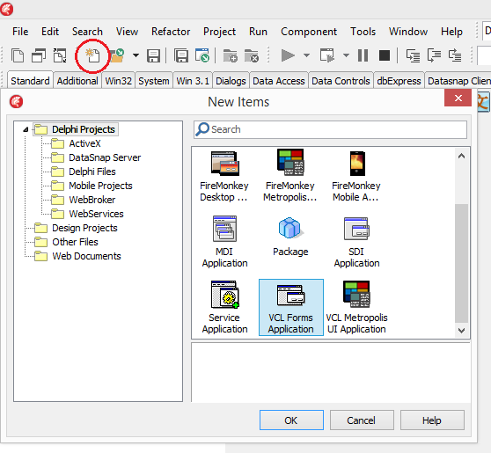This screenshot has height=453, width=491.
Task: Open the Search menu
Action: 87,32
